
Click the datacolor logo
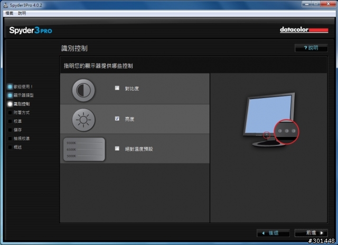(x=304, y=30)
